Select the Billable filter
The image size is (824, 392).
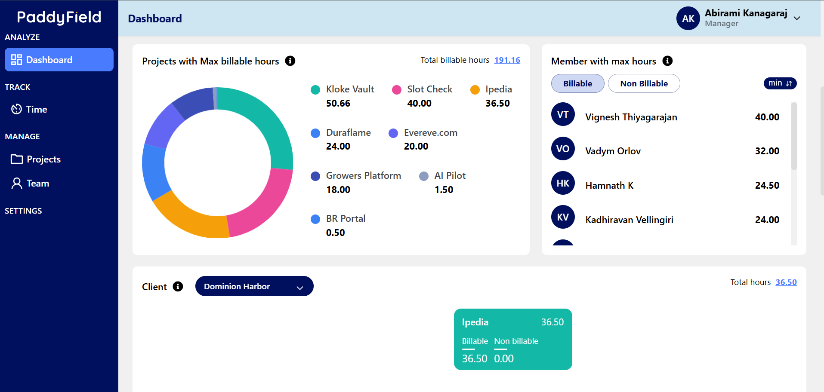click(x=577, y=83)
